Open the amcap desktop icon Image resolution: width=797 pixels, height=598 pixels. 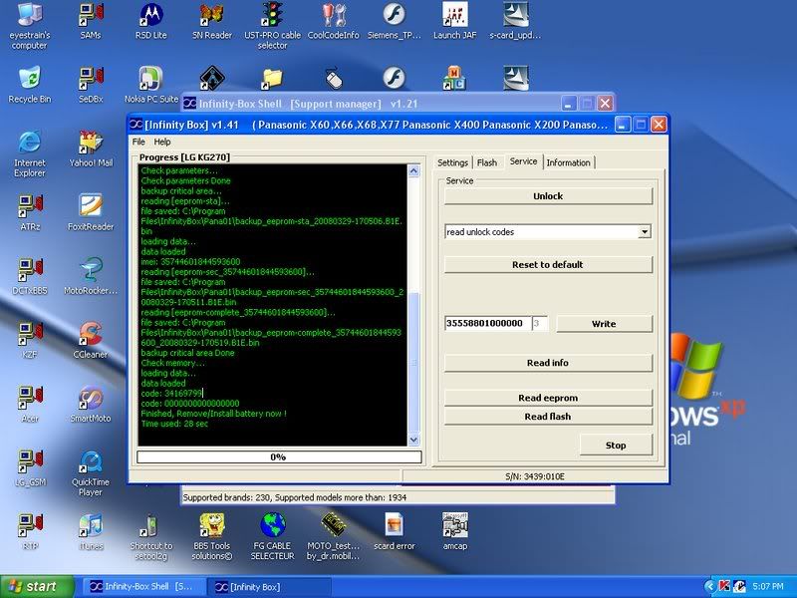[455, 532]
